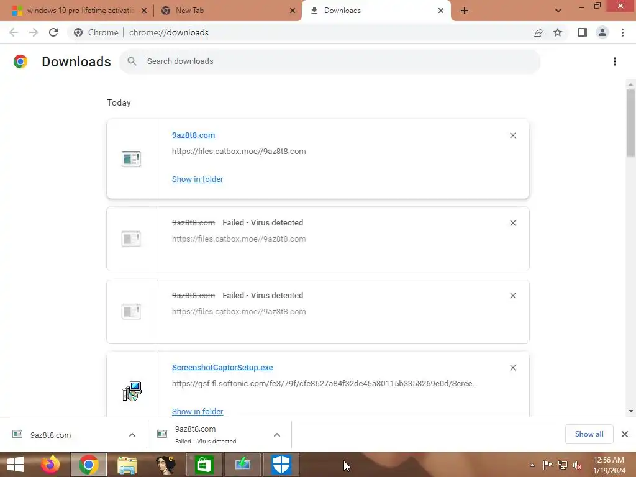Close the windows 10 pro tab
This screenshot has width=636, height=477.
coord(144,11)
